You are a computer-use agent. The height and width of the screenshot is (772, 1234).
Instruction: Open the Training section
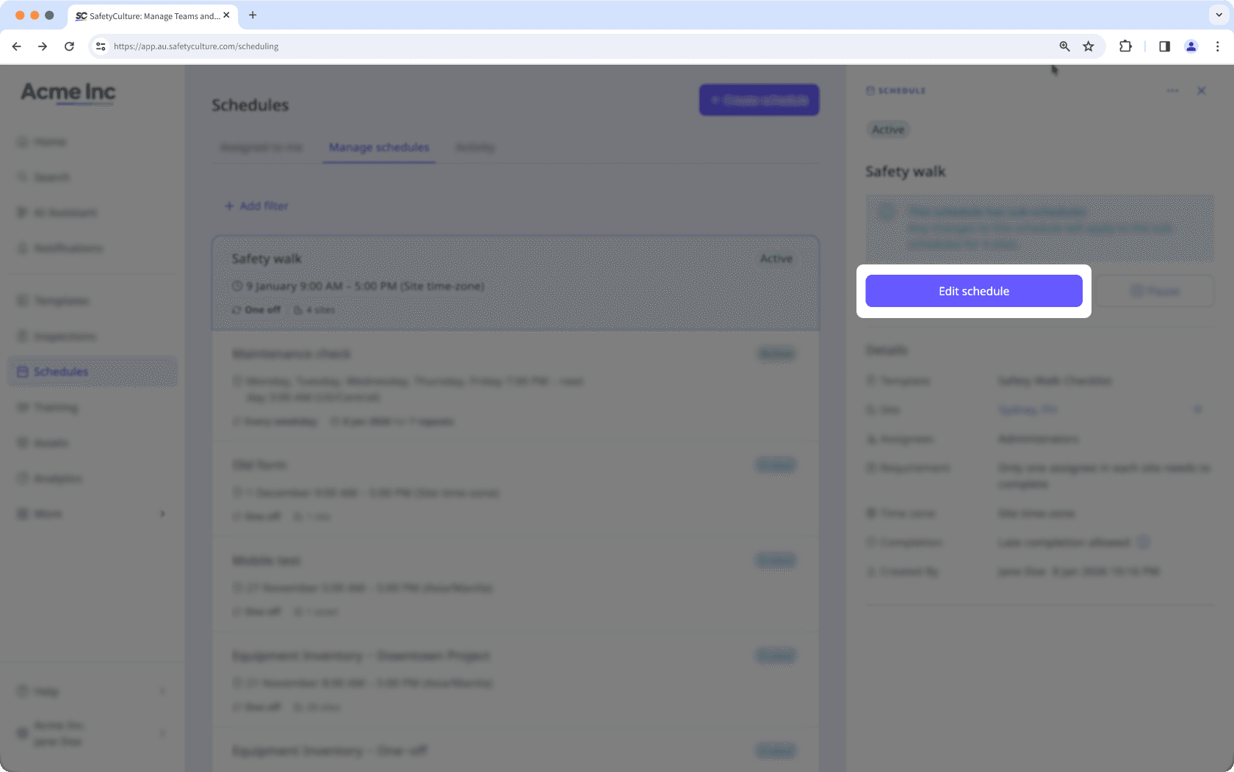[x=56, y=407]
